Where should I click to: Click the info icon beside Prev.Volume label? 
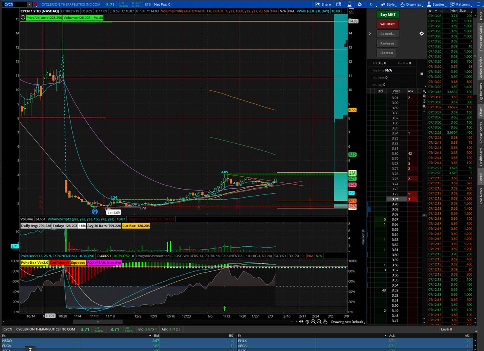tap(23, 18)
